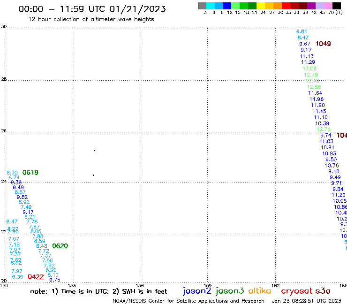This screenshot has width=347, height=305.
Task: Click the wave height value "8.81"
Action: pyautogui.click(x=302, y=31)
